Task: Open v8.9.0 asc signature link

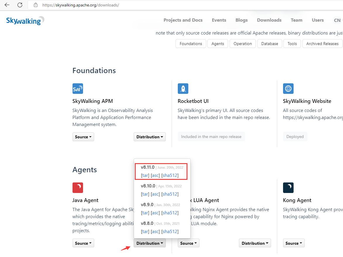Action: coord(155,213)
